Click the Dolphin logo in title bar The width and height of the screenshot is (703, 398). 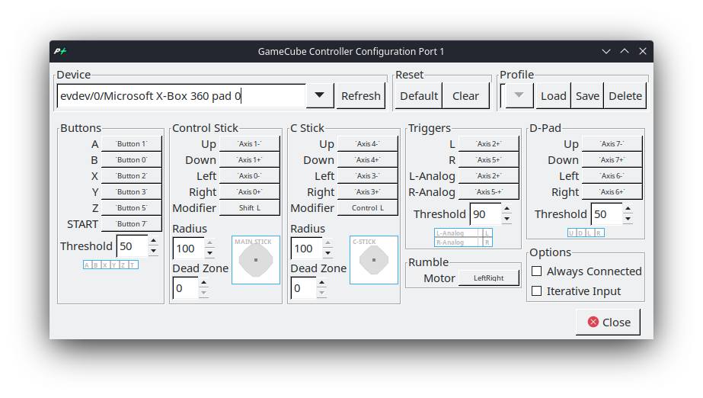pos(60,51)
